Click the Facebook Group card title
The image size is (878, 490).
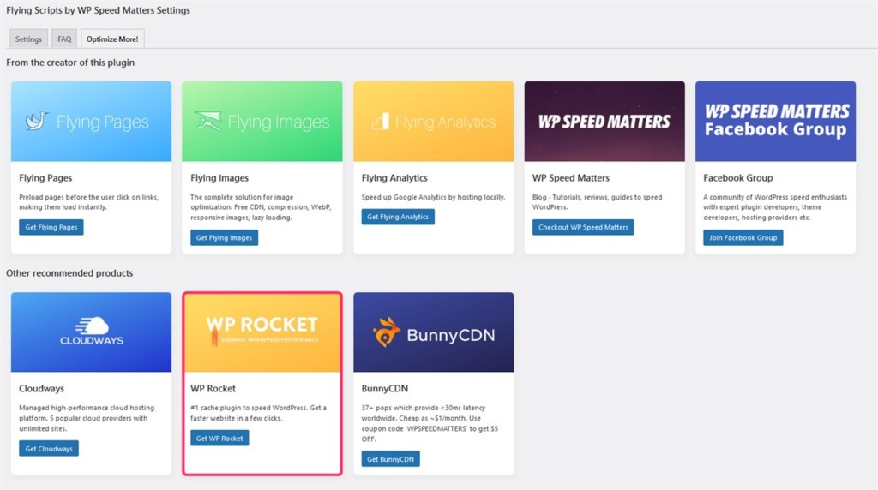pyautogui.click(x=738, y=178)
